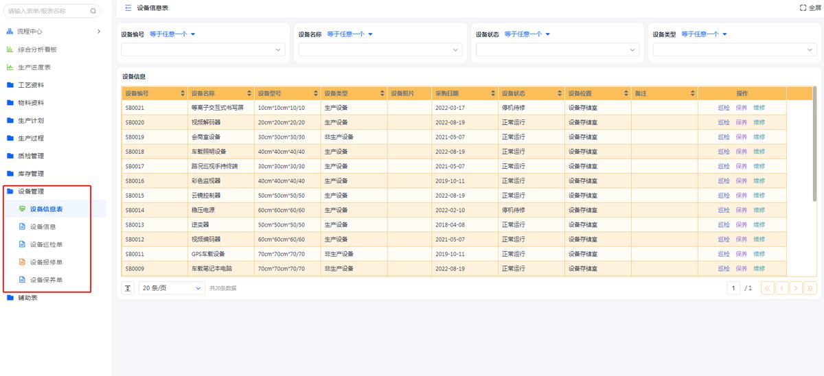Click scroll-to-top icon beside page size selector
The height and width of the screenshot is (376, 824).
click(128, 288)
